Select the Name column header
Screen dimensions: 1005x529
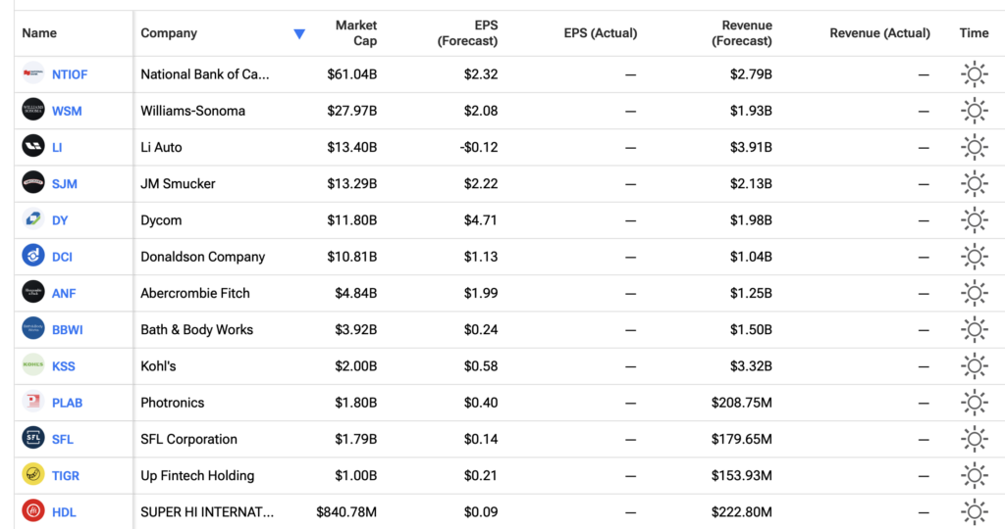click(x=39, y=32)
